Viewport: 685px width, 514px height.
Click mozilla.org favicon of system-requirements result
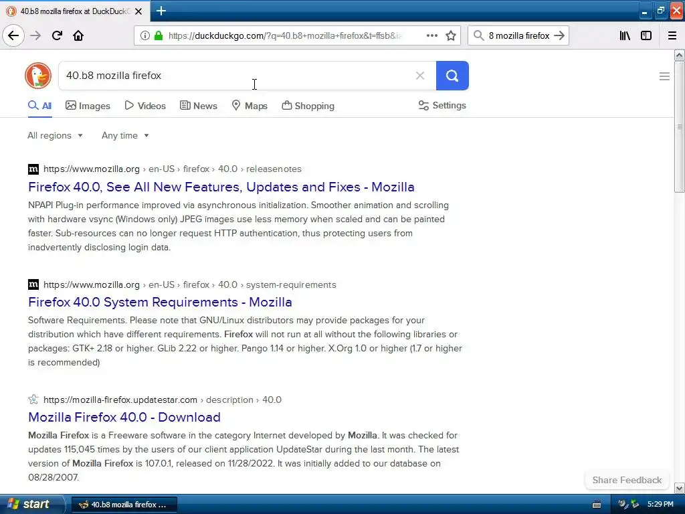pyautogui.click(x=33, y=284)
